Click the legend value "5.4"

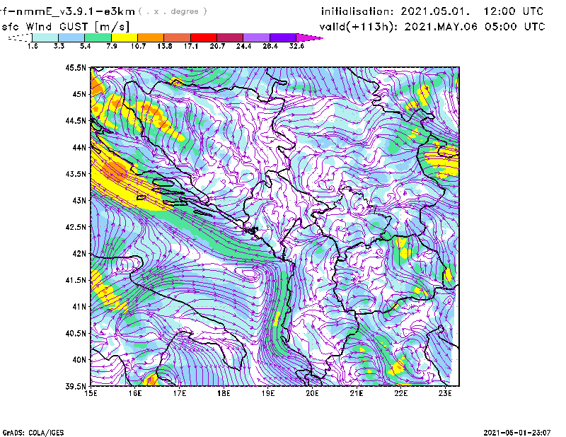85,46
